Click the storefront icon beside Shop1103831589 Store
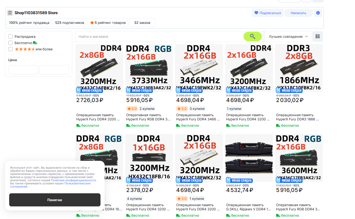 point(10,13)
